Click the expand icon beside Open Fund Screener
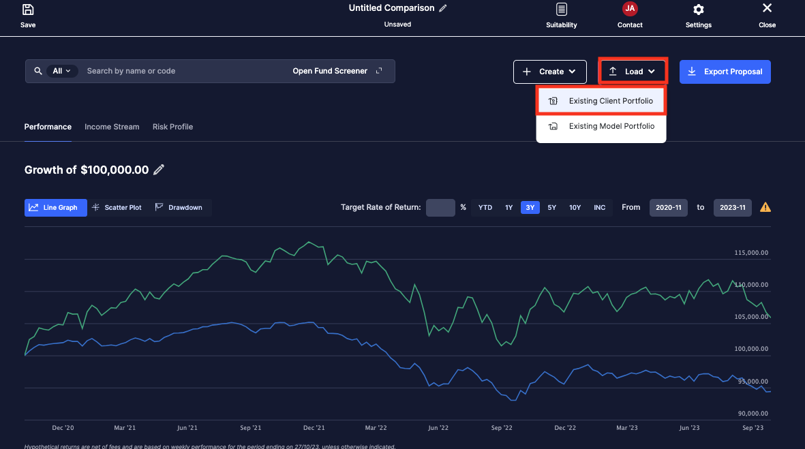This screenshot has width=805, height=449. (380, 71)
